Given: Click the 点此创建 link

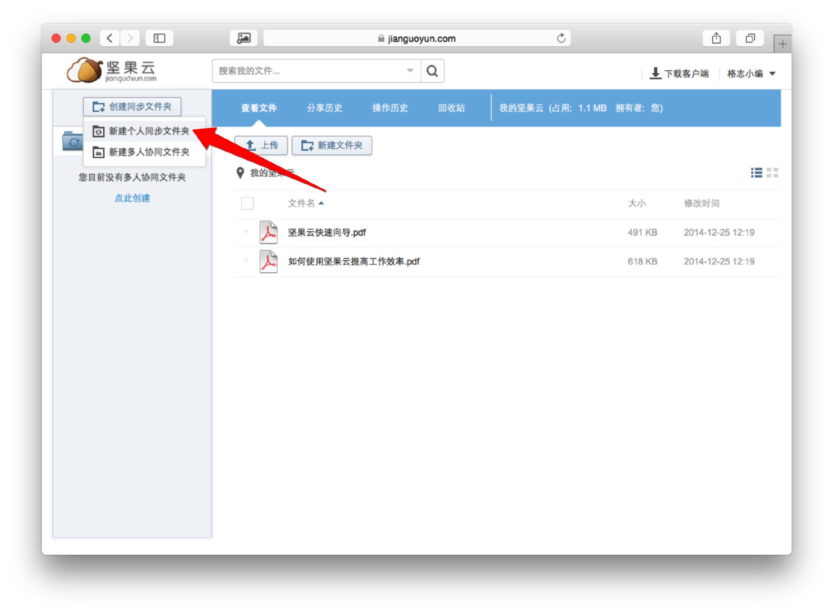Looking at the screenshot, I should (132, 198).
